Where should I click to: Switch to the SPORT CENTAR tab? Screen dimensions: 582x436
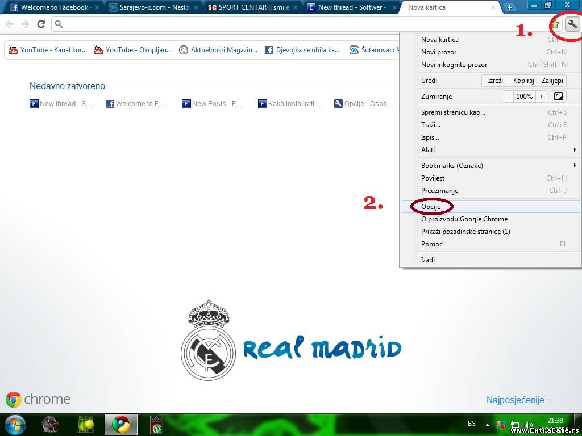pos(252,7)
